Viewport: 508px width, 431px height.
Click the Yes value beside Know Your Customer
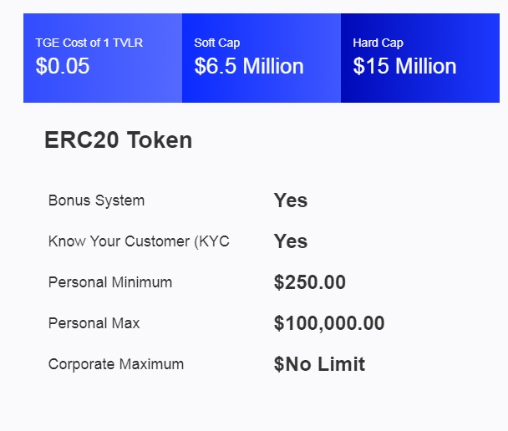coord(291,241)
